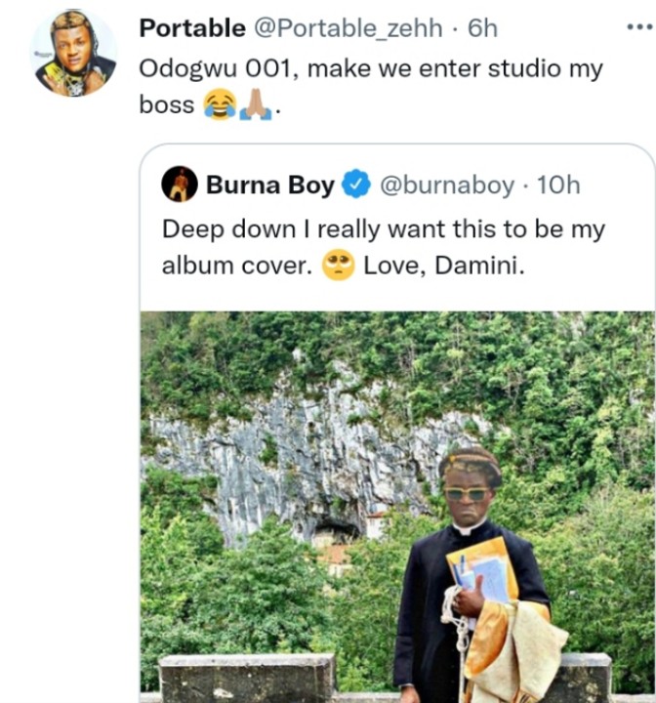The width and height of the screenshot is (656, 703).
Task: Click Burna Boy's small profile avatar
Action: point(180,184)
